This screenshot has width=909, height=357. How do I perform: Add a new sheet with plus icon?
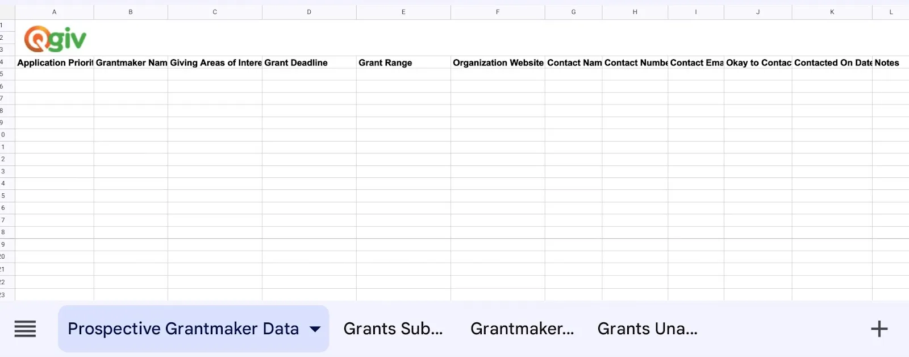tap(879, 329)
